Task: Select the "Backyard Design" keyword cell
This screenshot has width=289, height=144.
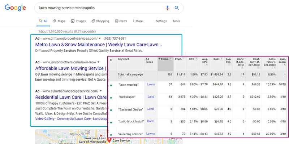Action: [131, 110]
